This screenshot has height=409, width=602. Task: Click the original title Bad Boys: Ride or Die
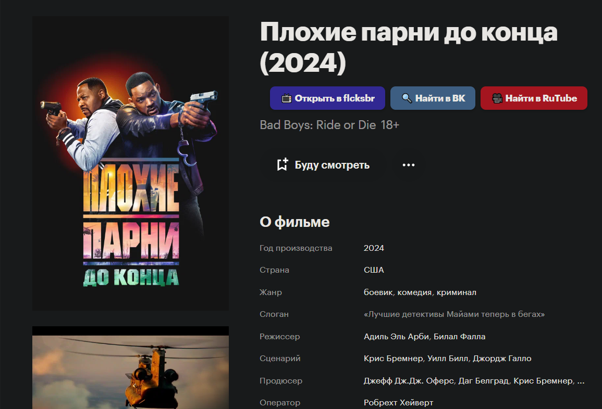click(x=318, y=125)
